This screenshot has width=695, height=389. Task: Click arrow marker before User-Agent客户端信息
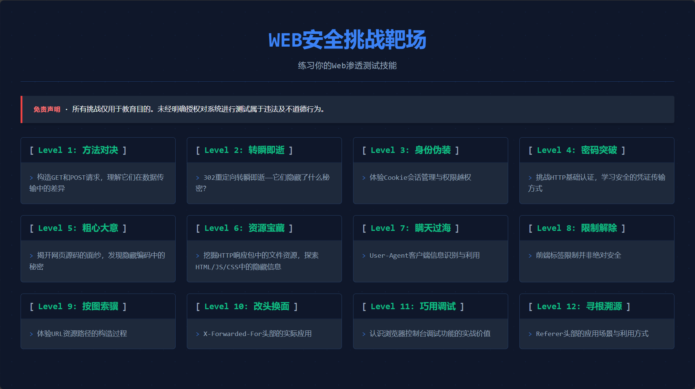tap(364, 256)
